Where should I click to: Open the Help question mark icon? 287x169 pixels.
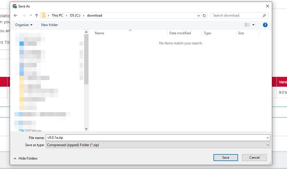(x=265, y=25)
